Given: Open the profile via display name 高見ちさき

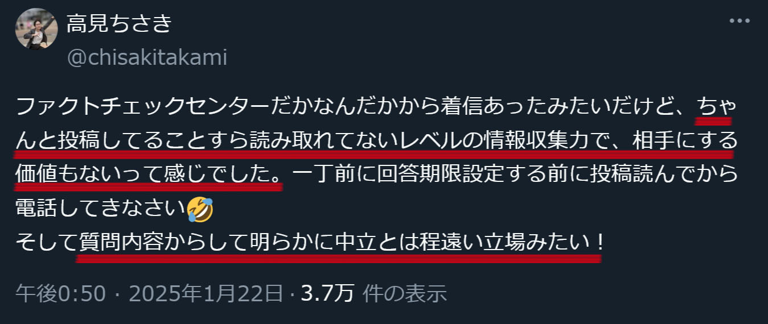Looking at the screenshot, I should click(x=119, y=23).
